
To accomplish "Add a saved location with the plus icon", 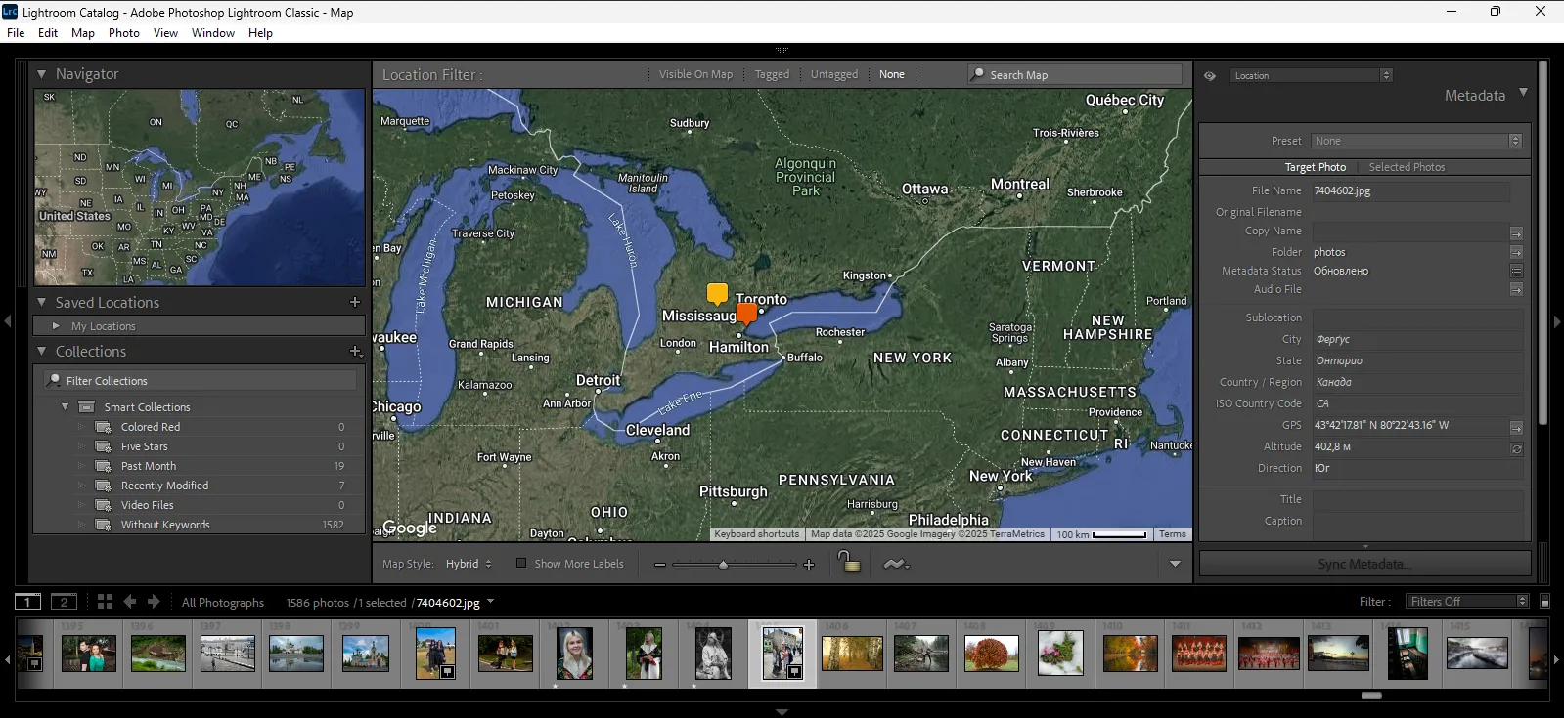I will point(355,303).
